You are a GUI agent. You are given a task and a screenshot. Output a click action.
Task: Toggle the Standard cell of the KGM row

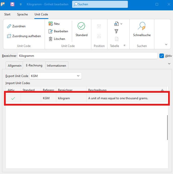click(31, 98)
